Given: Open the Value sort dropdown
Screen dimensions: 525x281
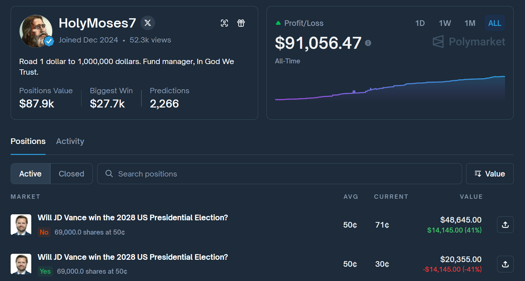Looking at the screenshot, I should coord(489,174).
